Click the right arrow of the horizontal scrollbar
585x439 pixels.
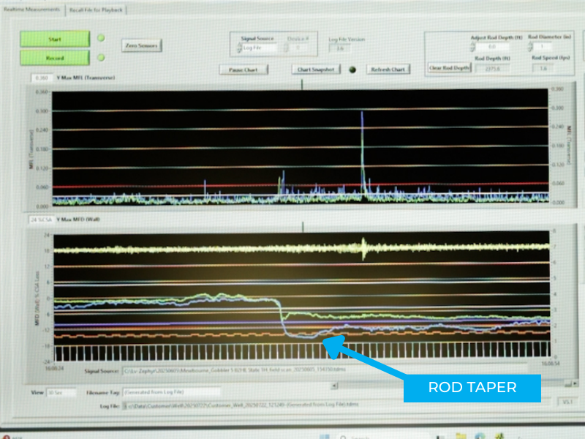pyautogui.click(x=575, y=383)
